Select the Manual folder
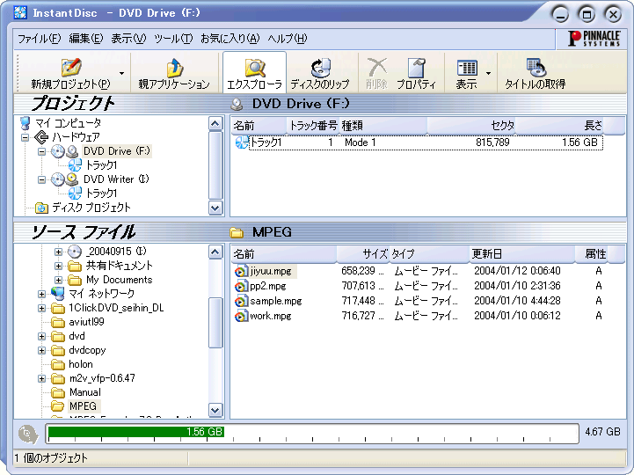 coord(85,392)
